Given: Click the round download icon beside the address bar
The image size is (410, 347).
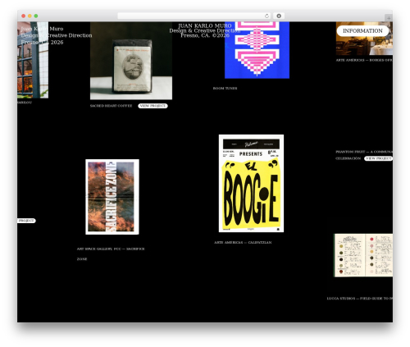Looking at the screenshot, I should pos(279,16).
